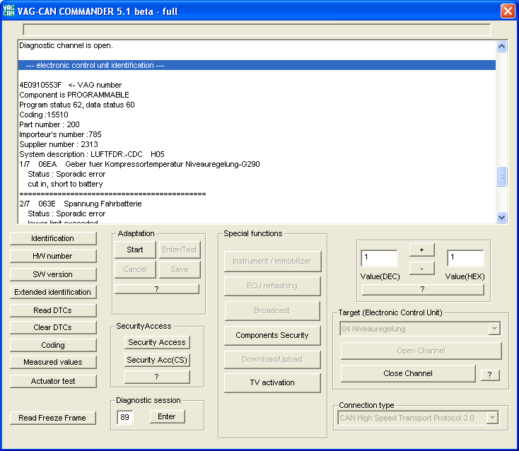
Task: Click the Value(HEX) input field
Action: click(x=465, y=258)
